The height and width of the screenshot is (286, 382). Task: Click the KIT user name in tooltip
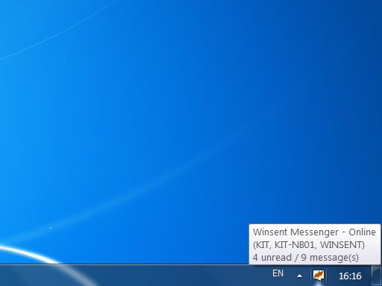(x=263, y=245)
